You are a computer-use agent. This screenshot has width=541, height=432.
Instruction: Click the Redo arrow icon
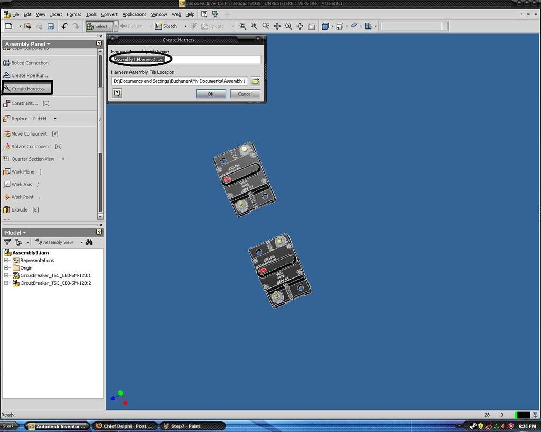[76, 26]
